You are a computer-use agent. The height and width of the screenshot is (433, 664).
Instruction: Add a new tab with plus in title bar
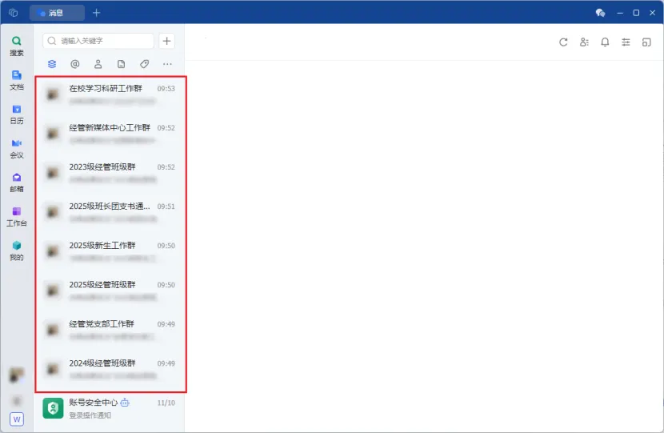97,13
